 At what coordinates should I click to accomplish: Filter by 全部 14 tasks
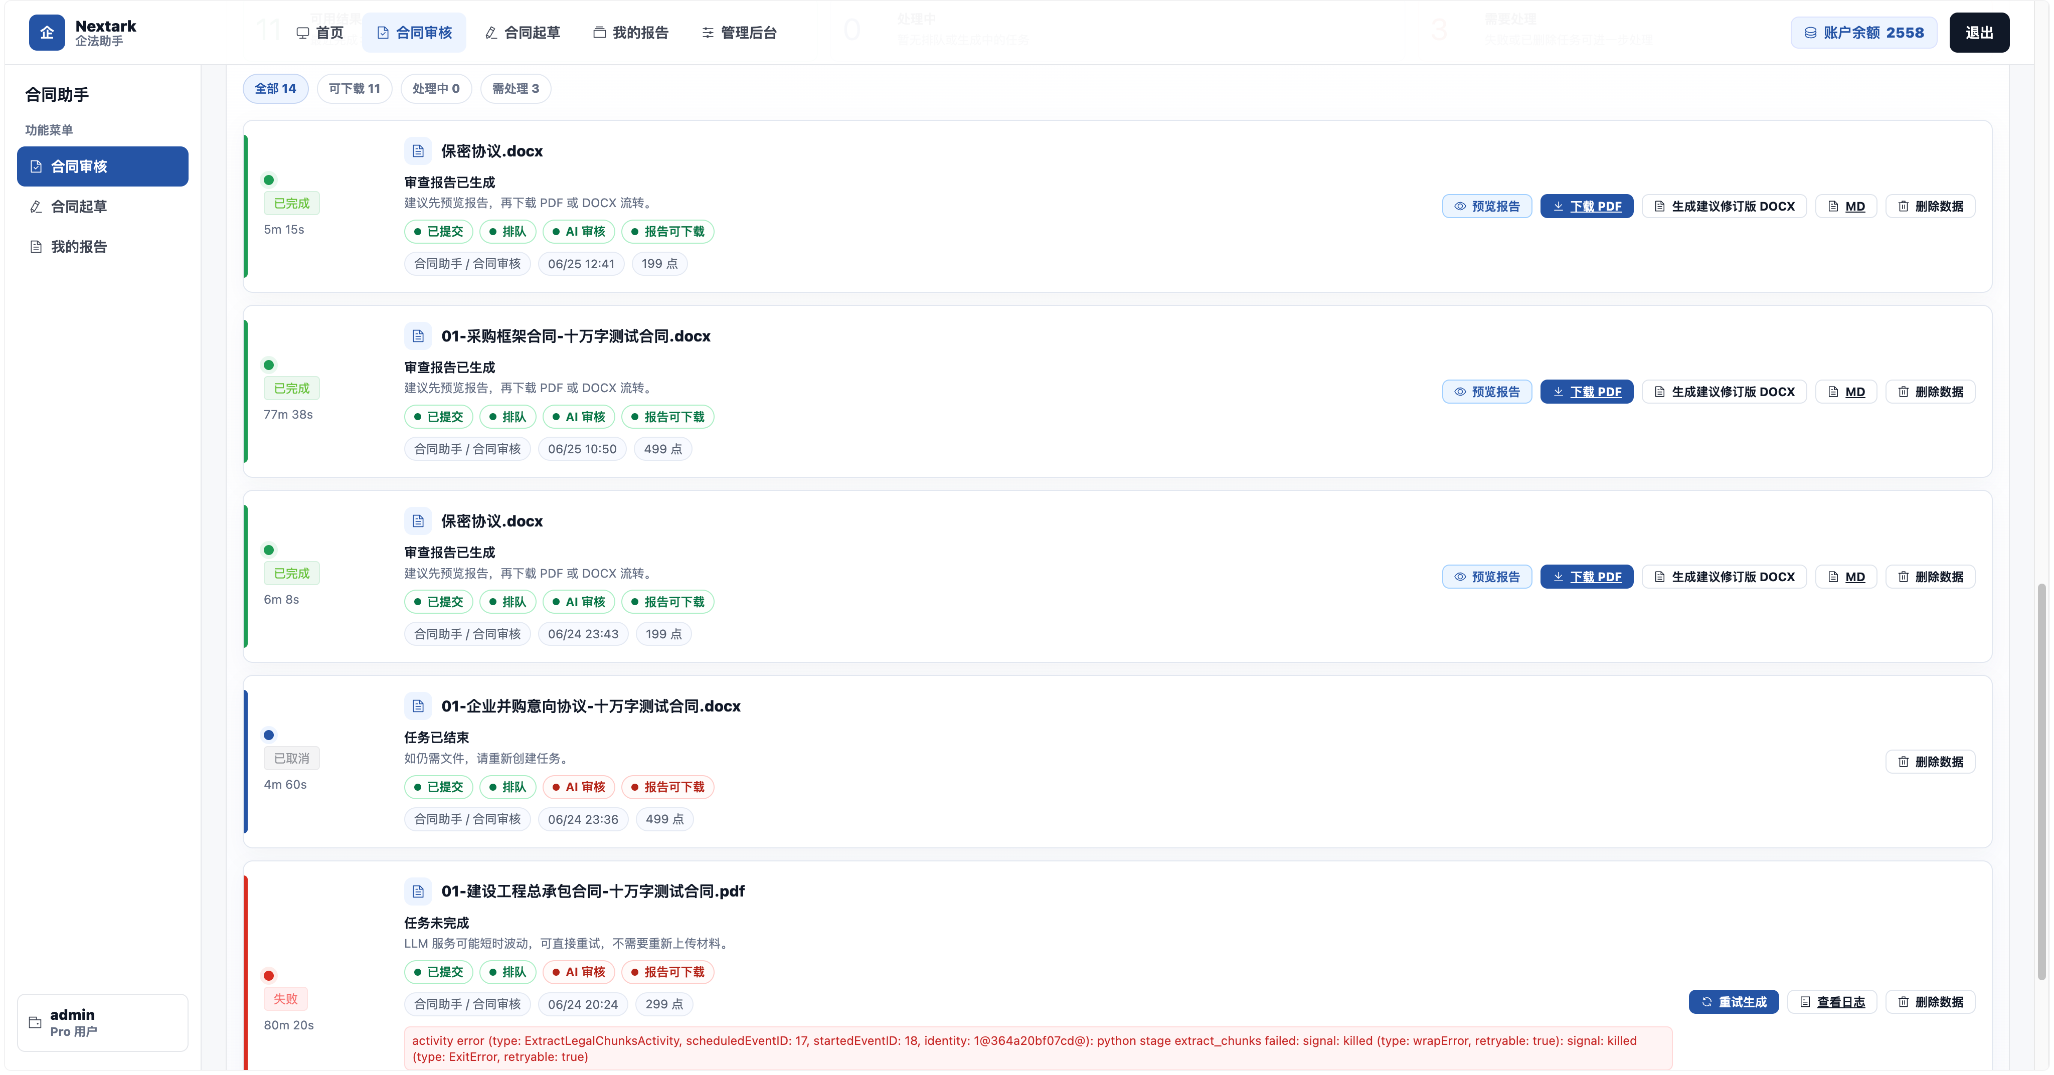(275, 89)
